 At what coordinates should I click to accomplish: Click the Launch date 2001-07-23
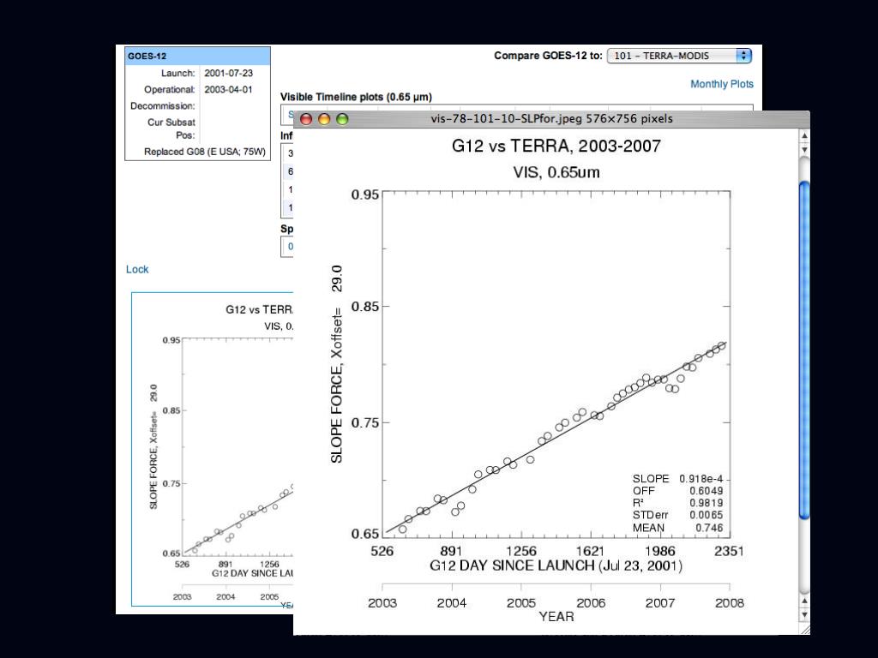(228, 74)
